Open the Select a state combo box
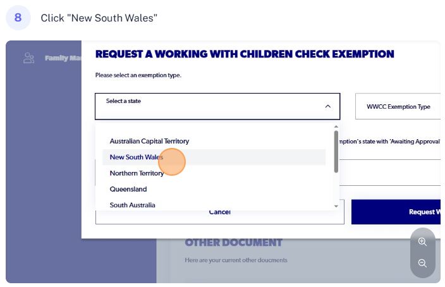Screen dimensions: 445x287 tap(217, 106)
